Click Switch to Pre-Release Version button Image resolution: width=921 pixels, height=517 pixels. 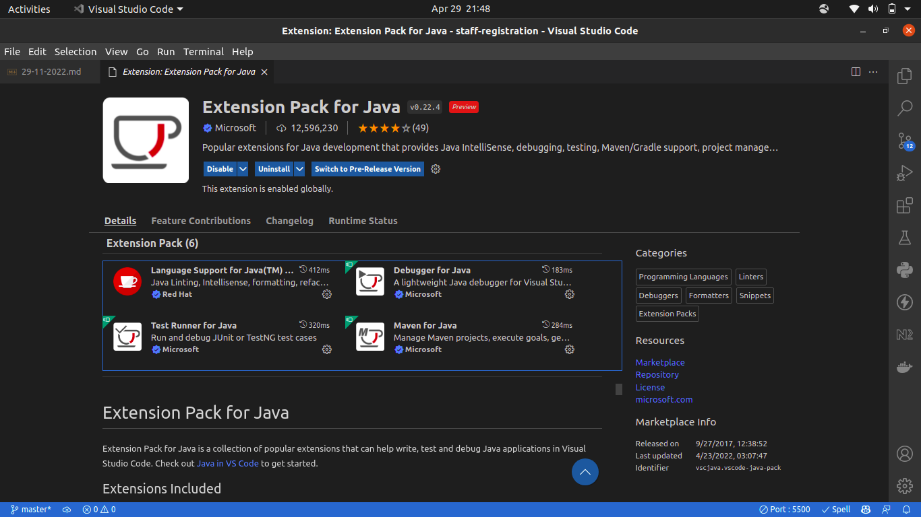pos(367,169)
